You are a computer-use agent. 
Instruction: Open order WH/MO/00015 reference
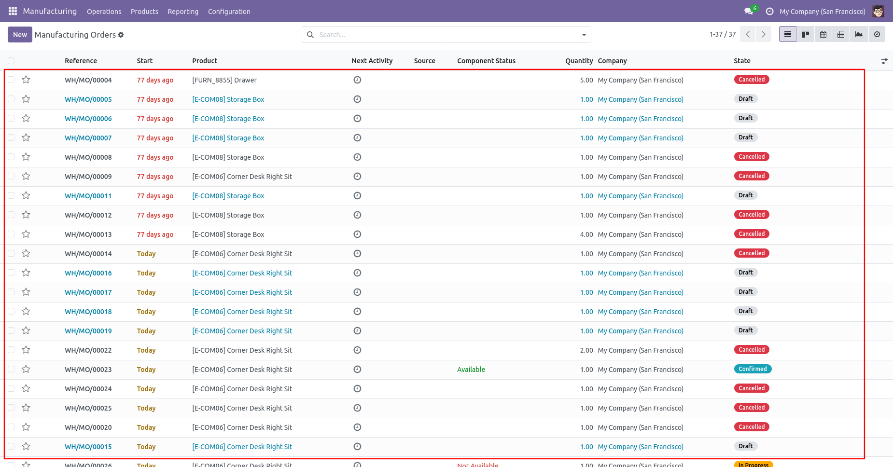pos(88,447)
